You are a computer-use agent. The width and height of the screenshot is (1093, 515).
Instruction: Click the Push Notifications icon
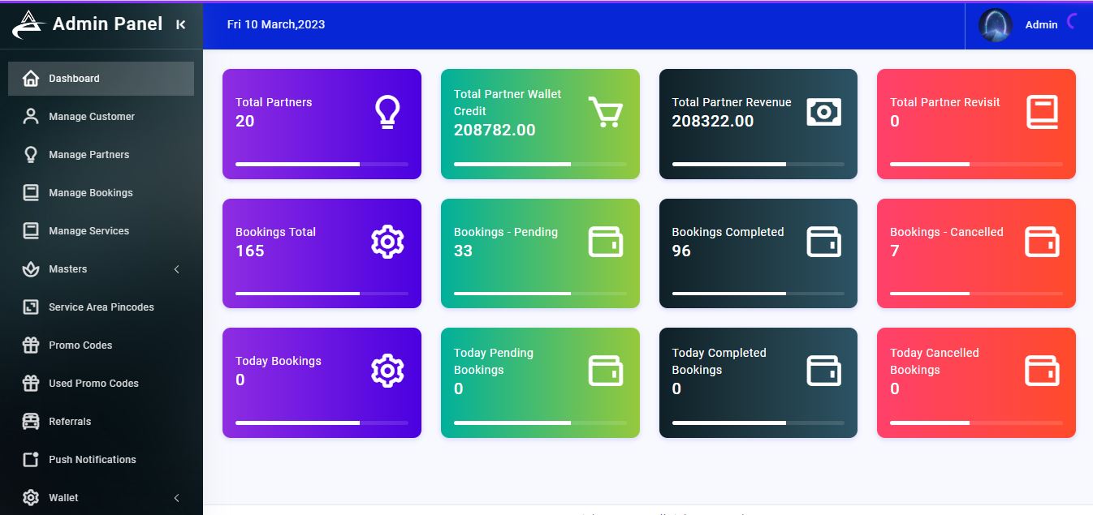[31, 460]
